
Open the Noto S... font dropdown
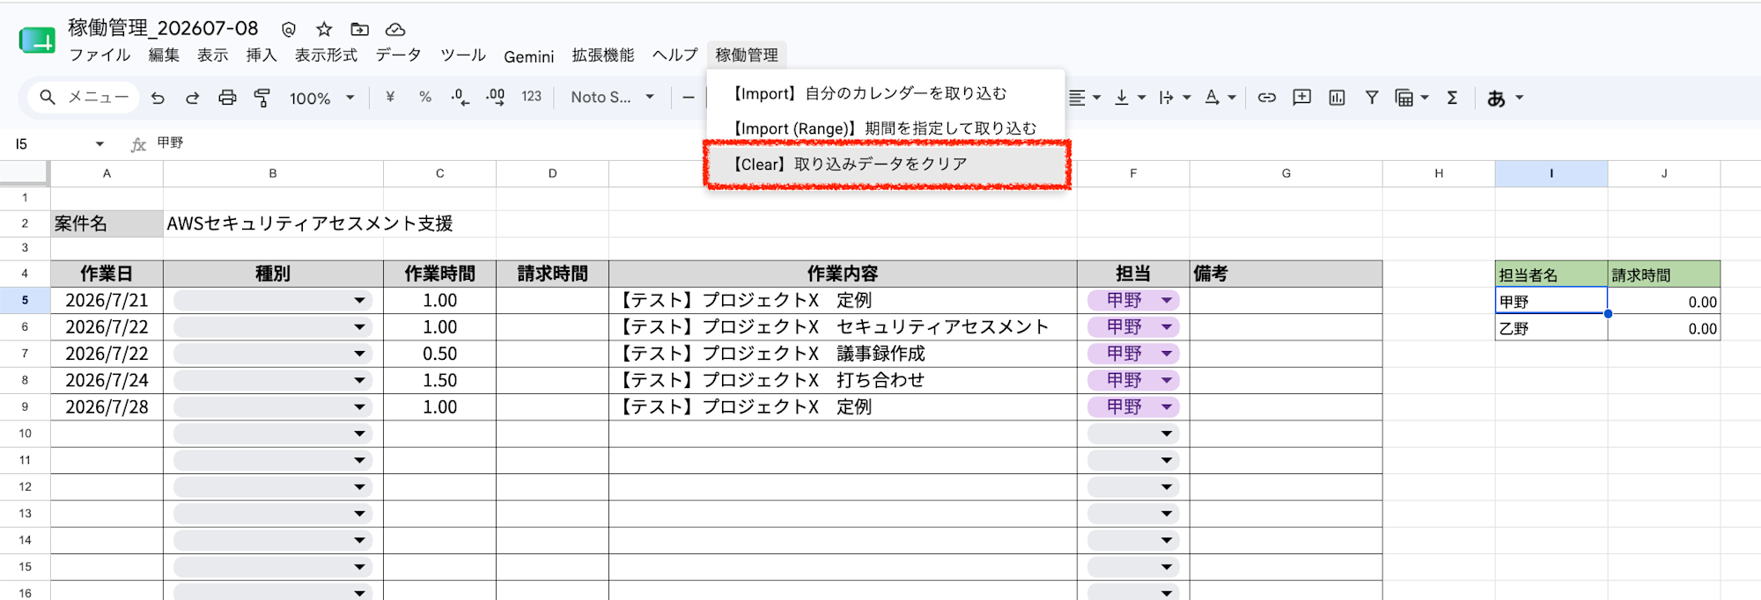612,98
